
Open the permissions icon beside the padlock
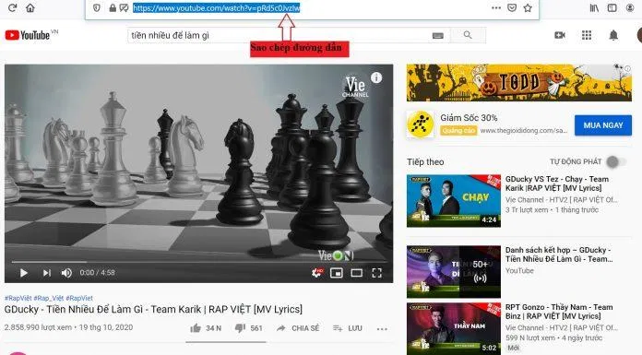(x=124, y=7)
